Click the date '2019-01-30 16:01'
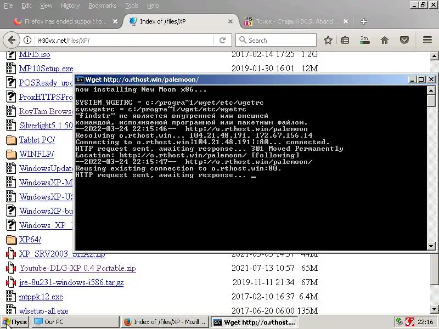 pyautogui.click(x=263, y=68)
